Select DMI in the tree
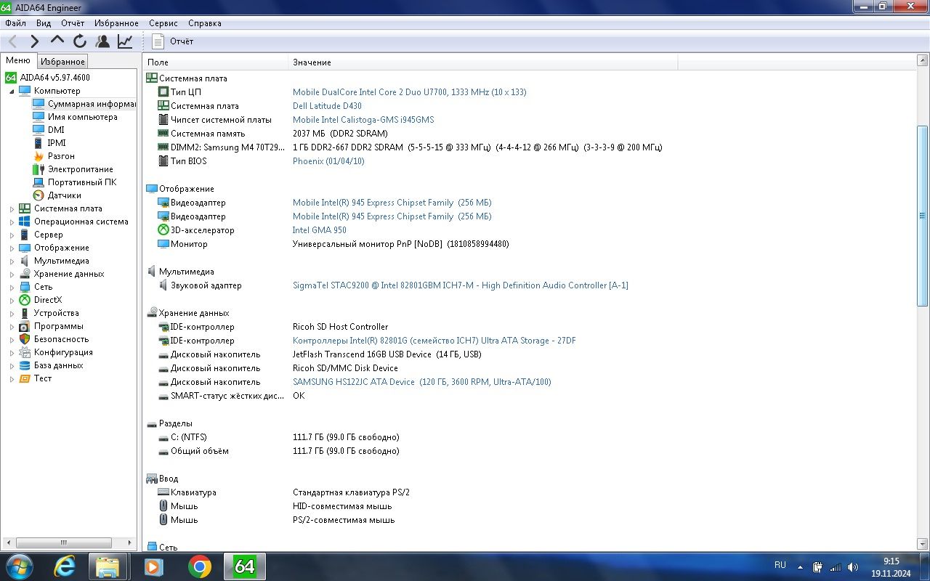 point(56,130)
